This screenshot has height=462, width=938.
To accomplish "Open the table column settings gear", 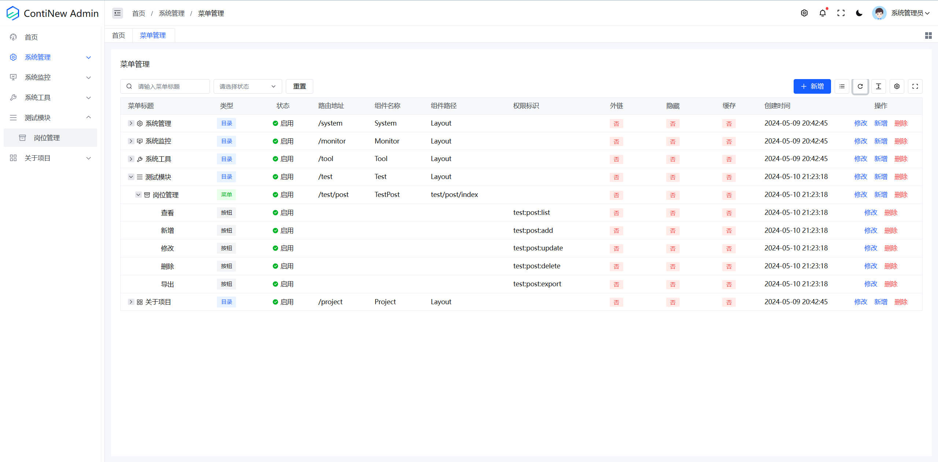I will pos(897,86).
